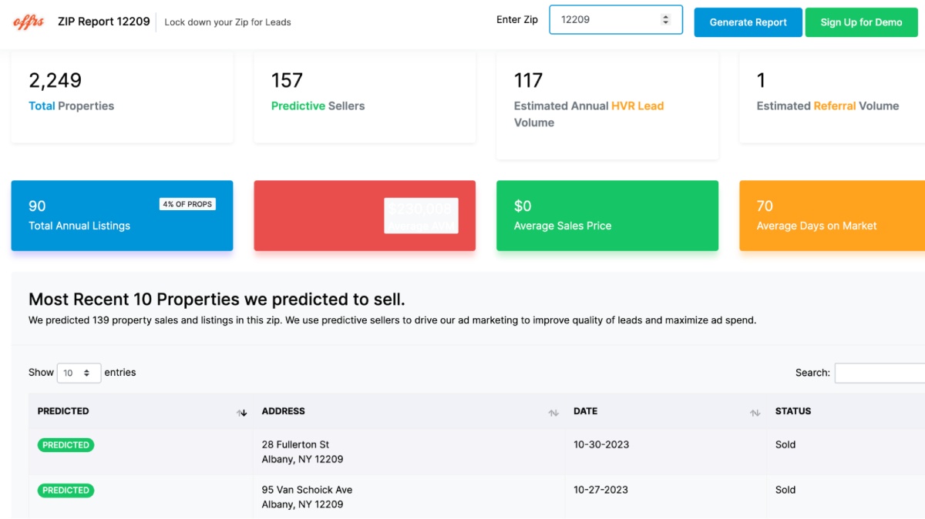
Task: Click PREDICTED badge for 95 Van Schoick Ave
Action: 66,491
